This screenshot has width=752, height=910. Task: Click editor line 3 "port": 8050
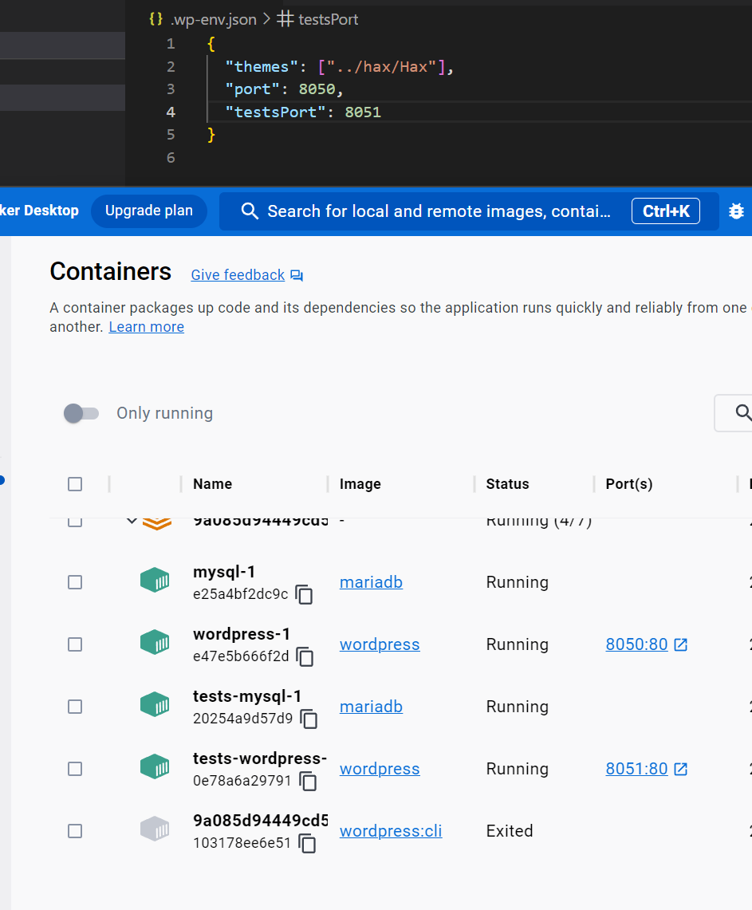(x=285, y=89)
